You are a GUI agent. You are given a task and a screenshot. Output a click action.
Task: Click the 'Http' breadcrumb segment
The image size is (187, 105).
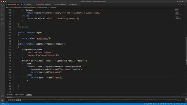[x=11, y=7]
